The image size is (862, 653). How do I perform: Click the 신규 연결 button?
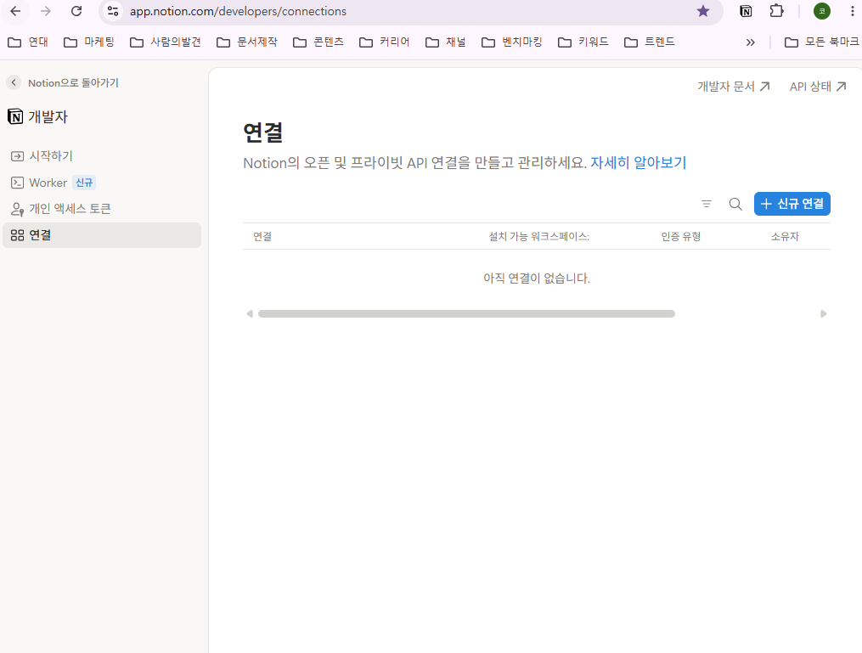coord(792,204)
